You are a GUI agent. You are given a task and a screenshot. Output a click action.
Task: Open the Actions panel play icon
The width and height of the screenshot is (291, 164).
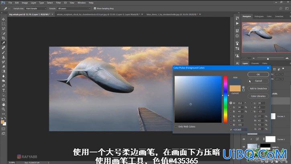click(237, 24)
